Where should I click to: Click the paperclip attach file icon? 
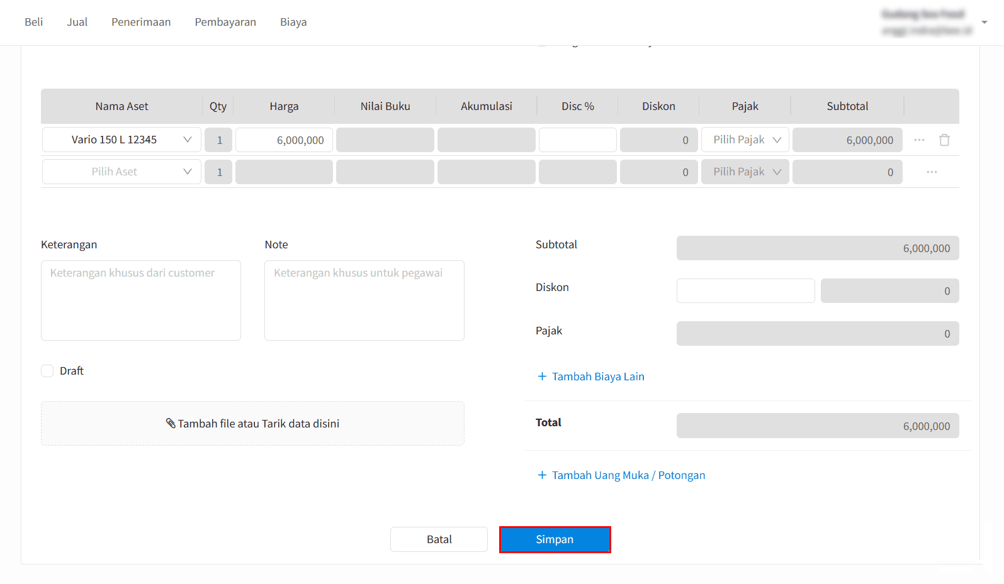pos(171,423)
